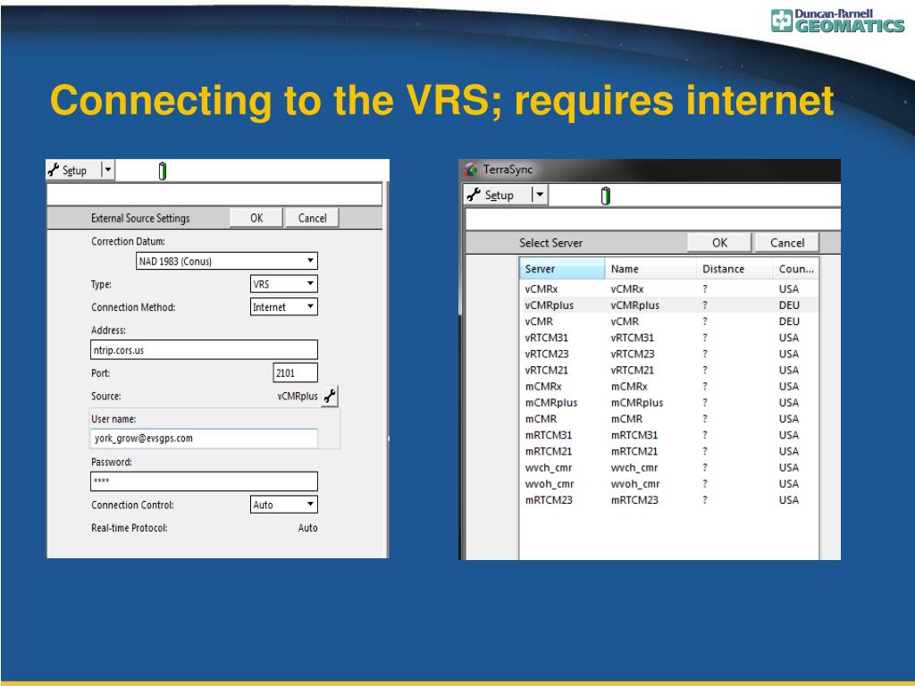Click Setup wrench icon in TerraSync window
This screenshot has height=686, width=915.
(x=474, y=195)
